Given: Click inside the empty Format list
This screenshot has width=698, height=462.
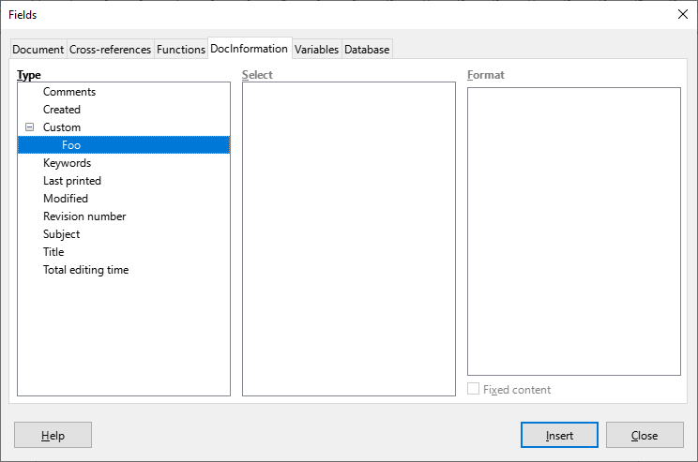Looking at the screenshot, I should [574, 231].
